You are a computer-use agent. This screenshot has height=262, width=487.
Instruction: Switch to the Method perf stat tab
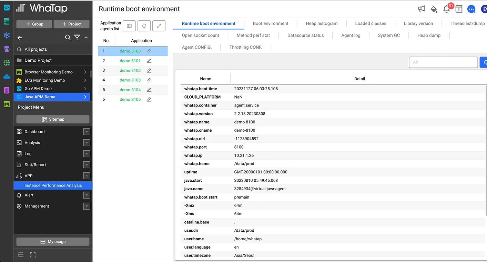(253, 35)
